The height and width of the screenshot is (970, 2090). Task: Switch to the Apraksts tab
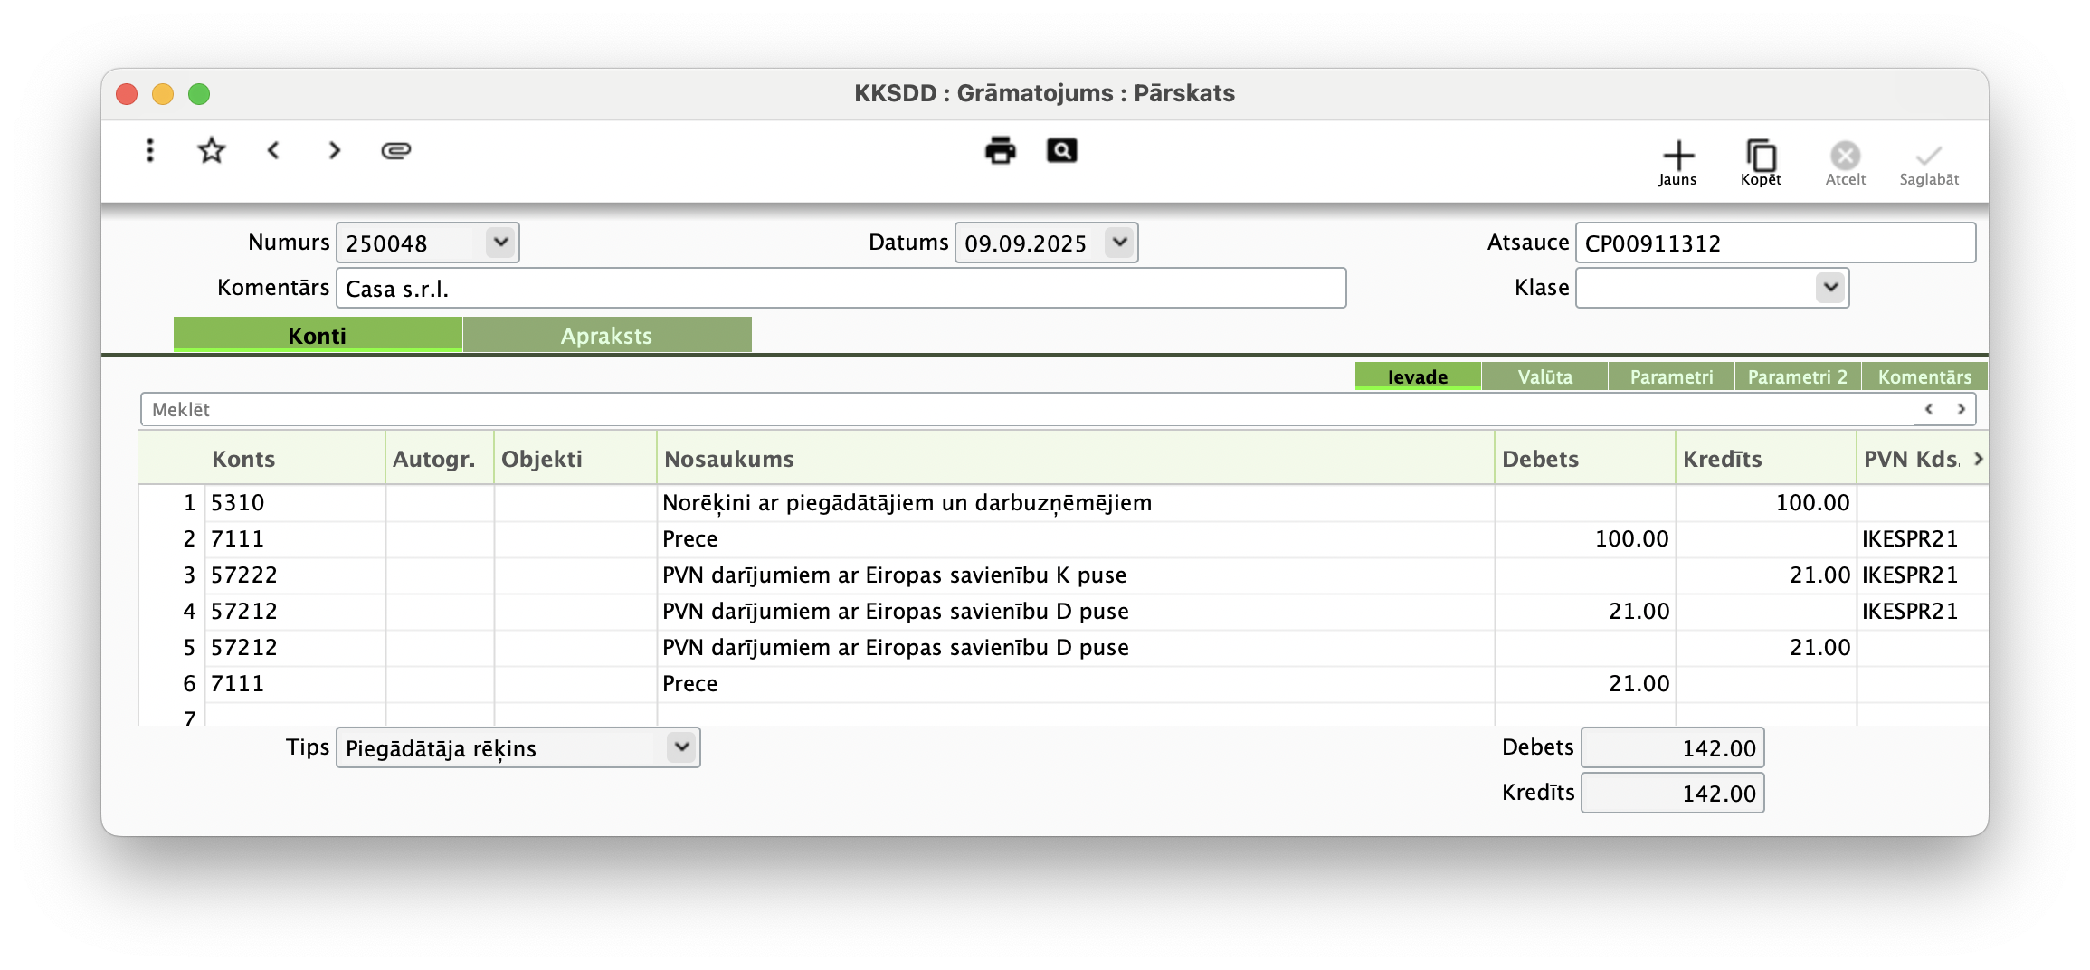tap(606, 336)
